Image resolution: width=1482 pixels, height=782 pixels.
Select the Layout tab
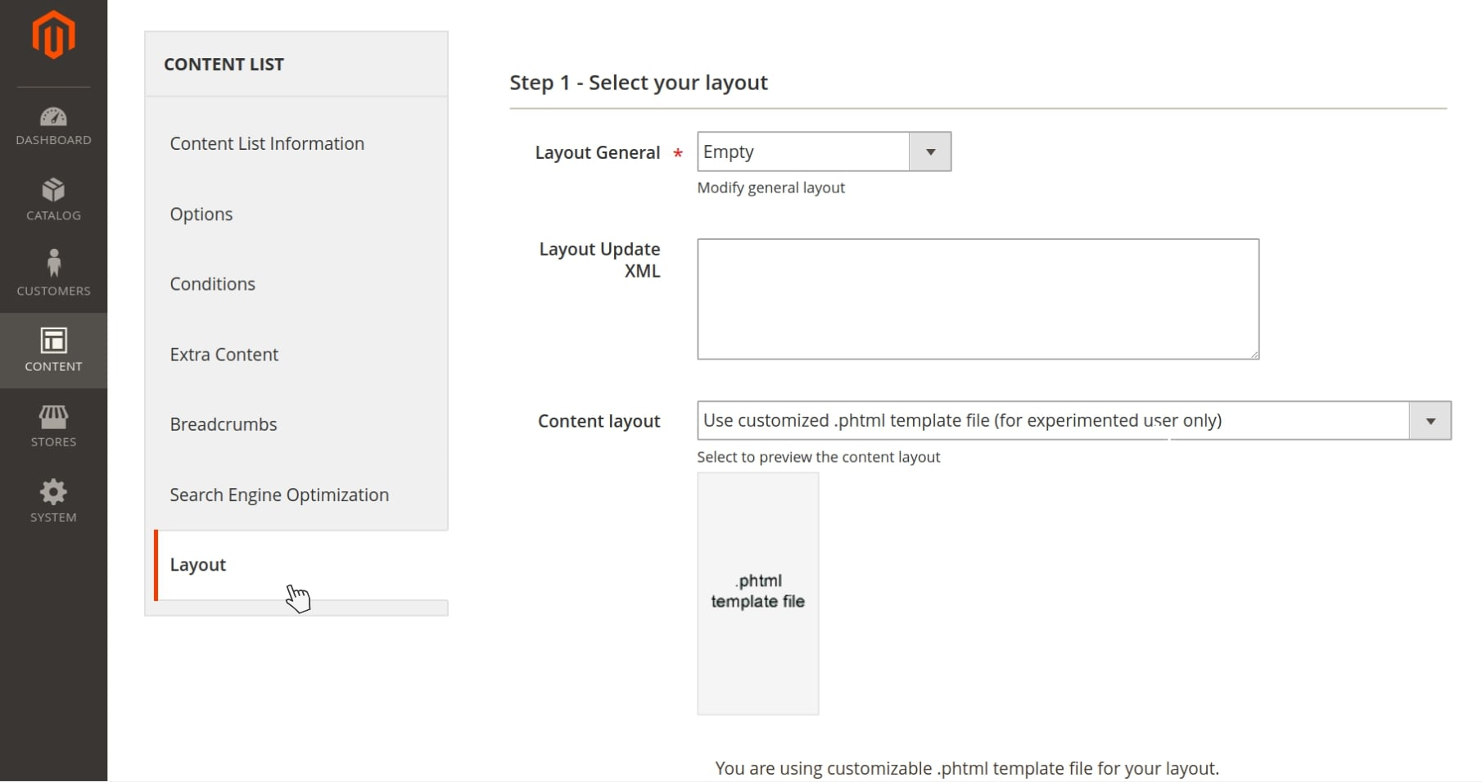pos(198,565)
